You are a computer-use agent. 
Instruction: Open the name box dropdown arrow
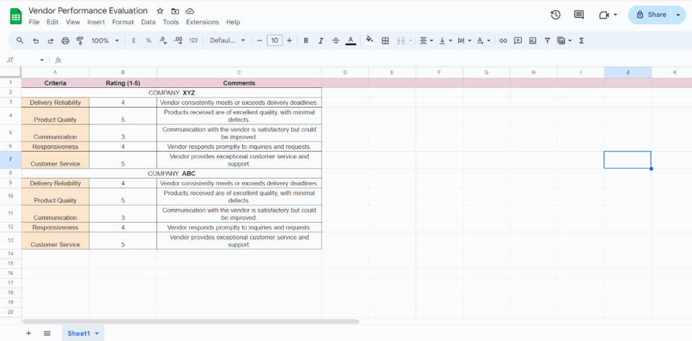[42, 60]
